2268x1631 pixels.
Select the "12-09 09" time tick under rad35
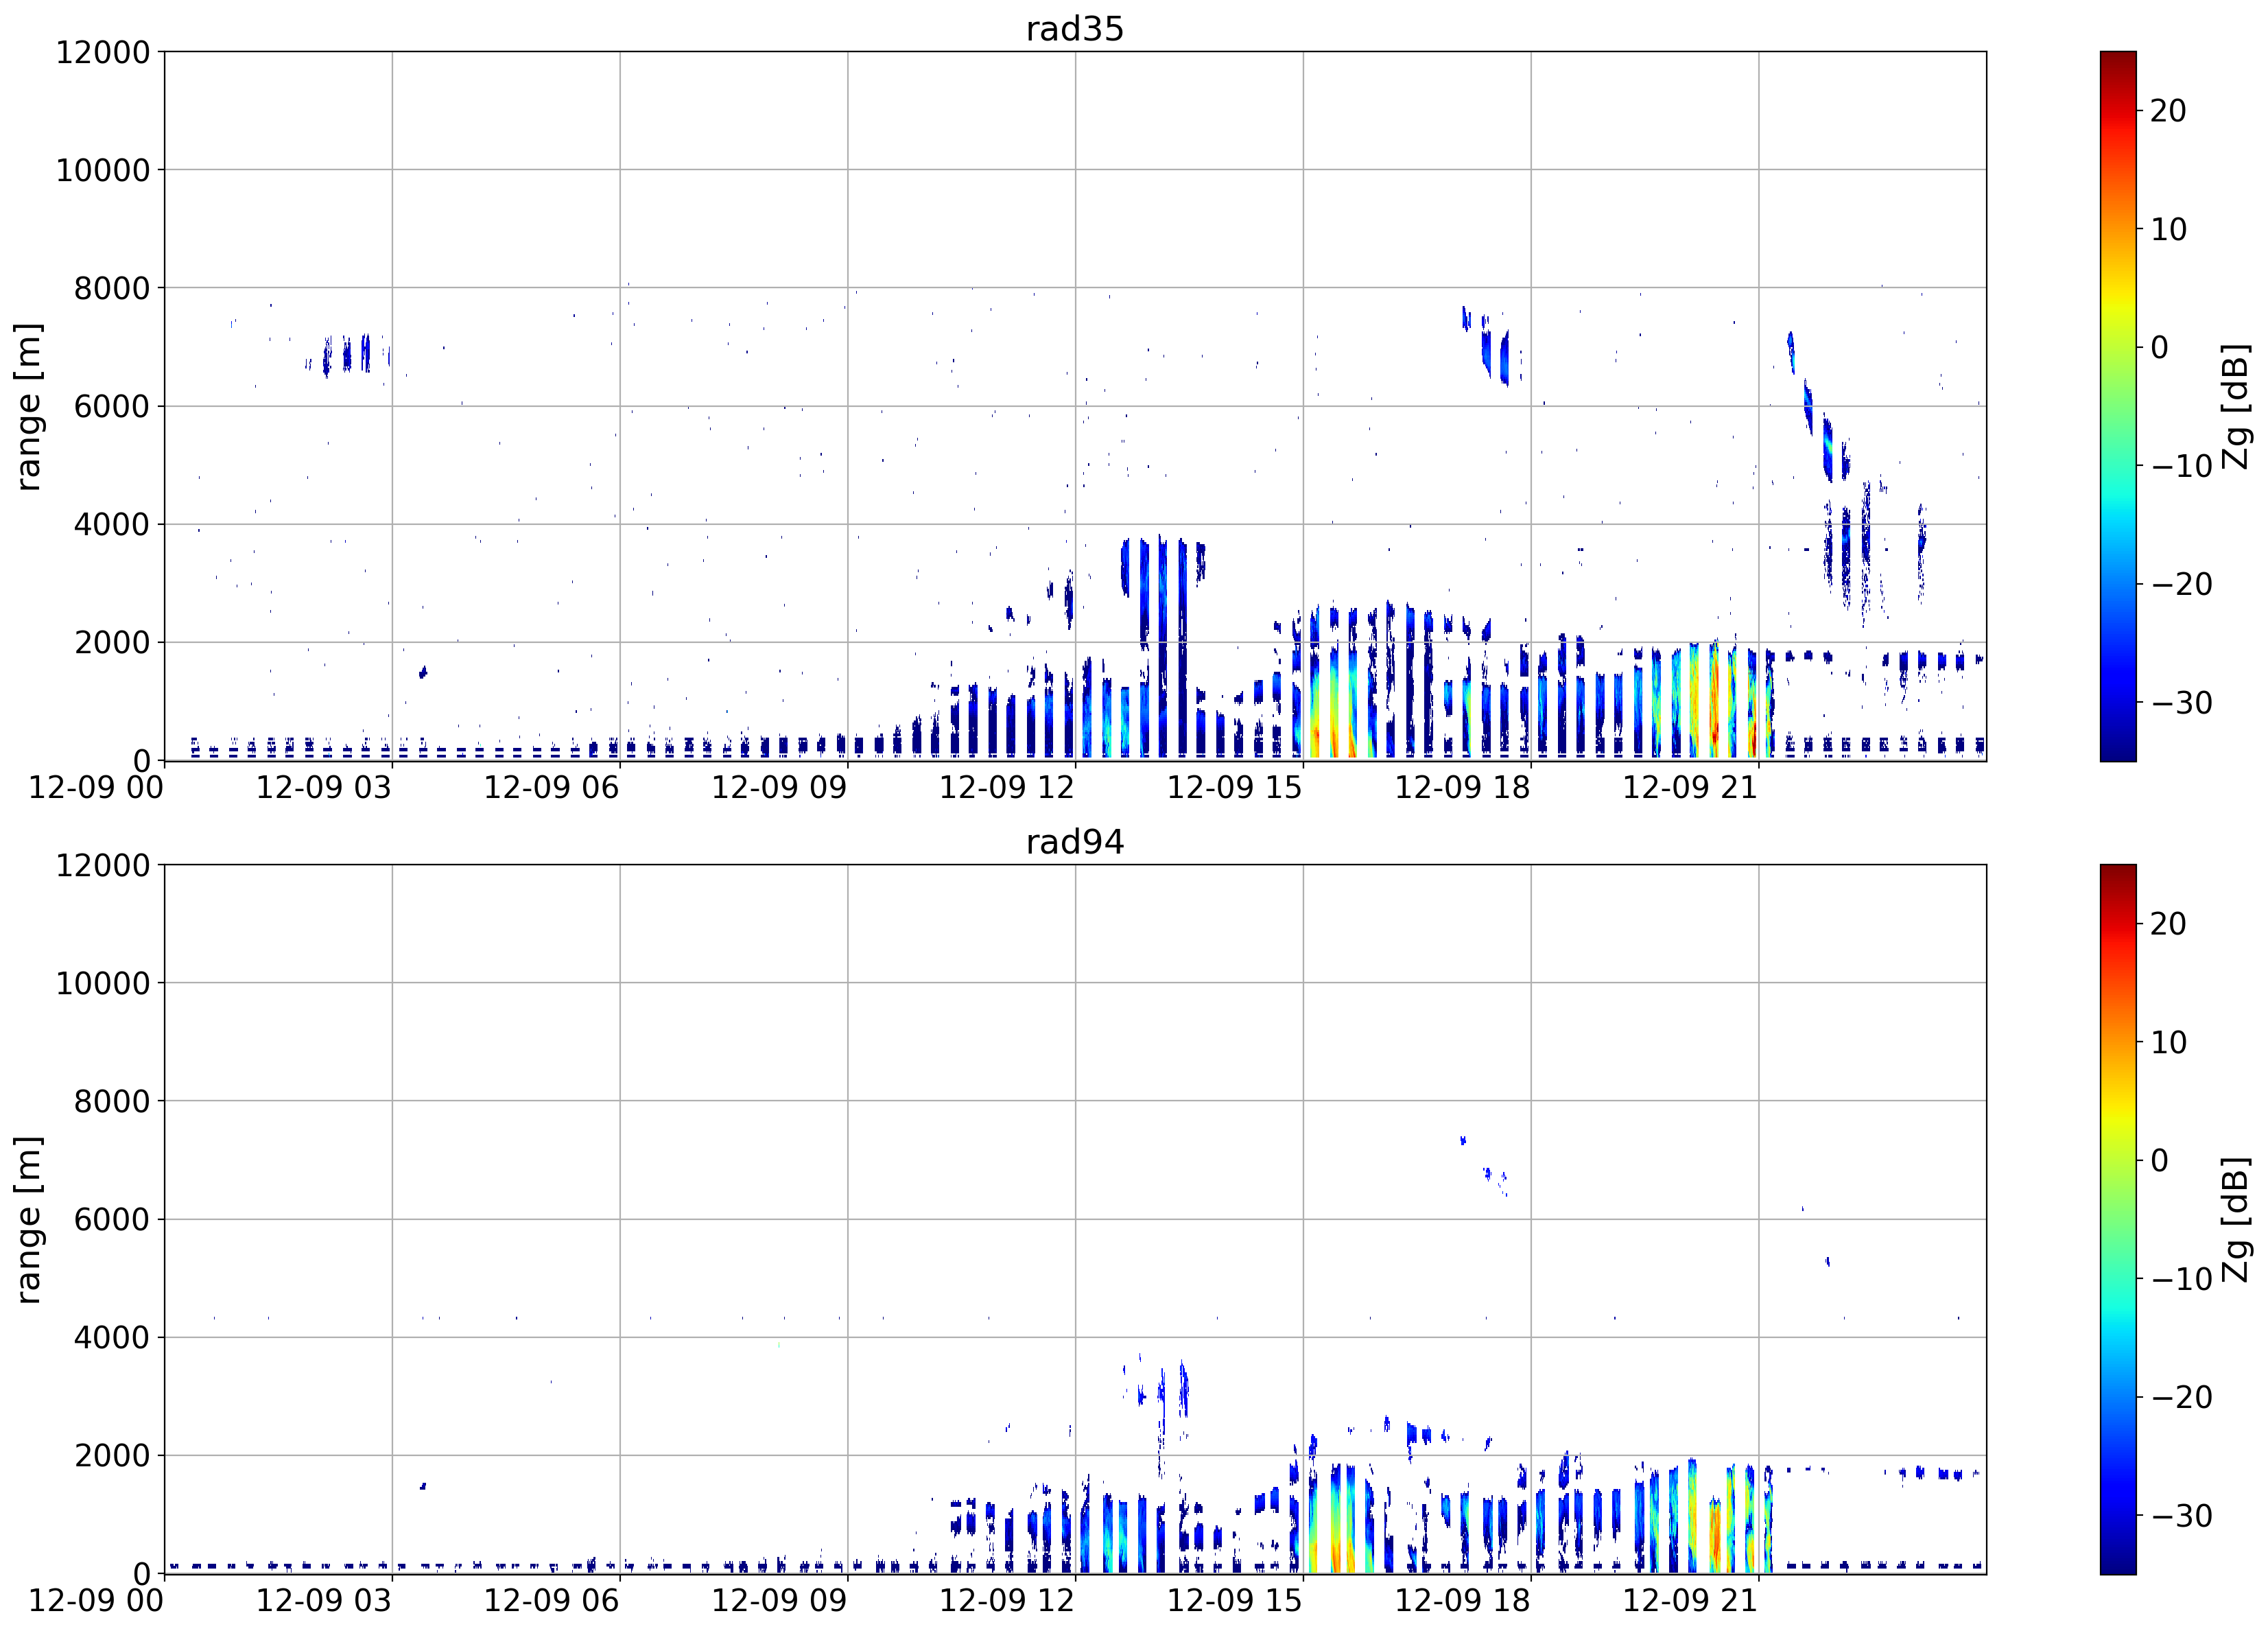[x=779, y=788]
